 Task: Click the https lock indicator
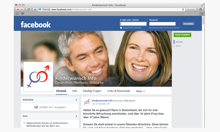tap(46, 9)
